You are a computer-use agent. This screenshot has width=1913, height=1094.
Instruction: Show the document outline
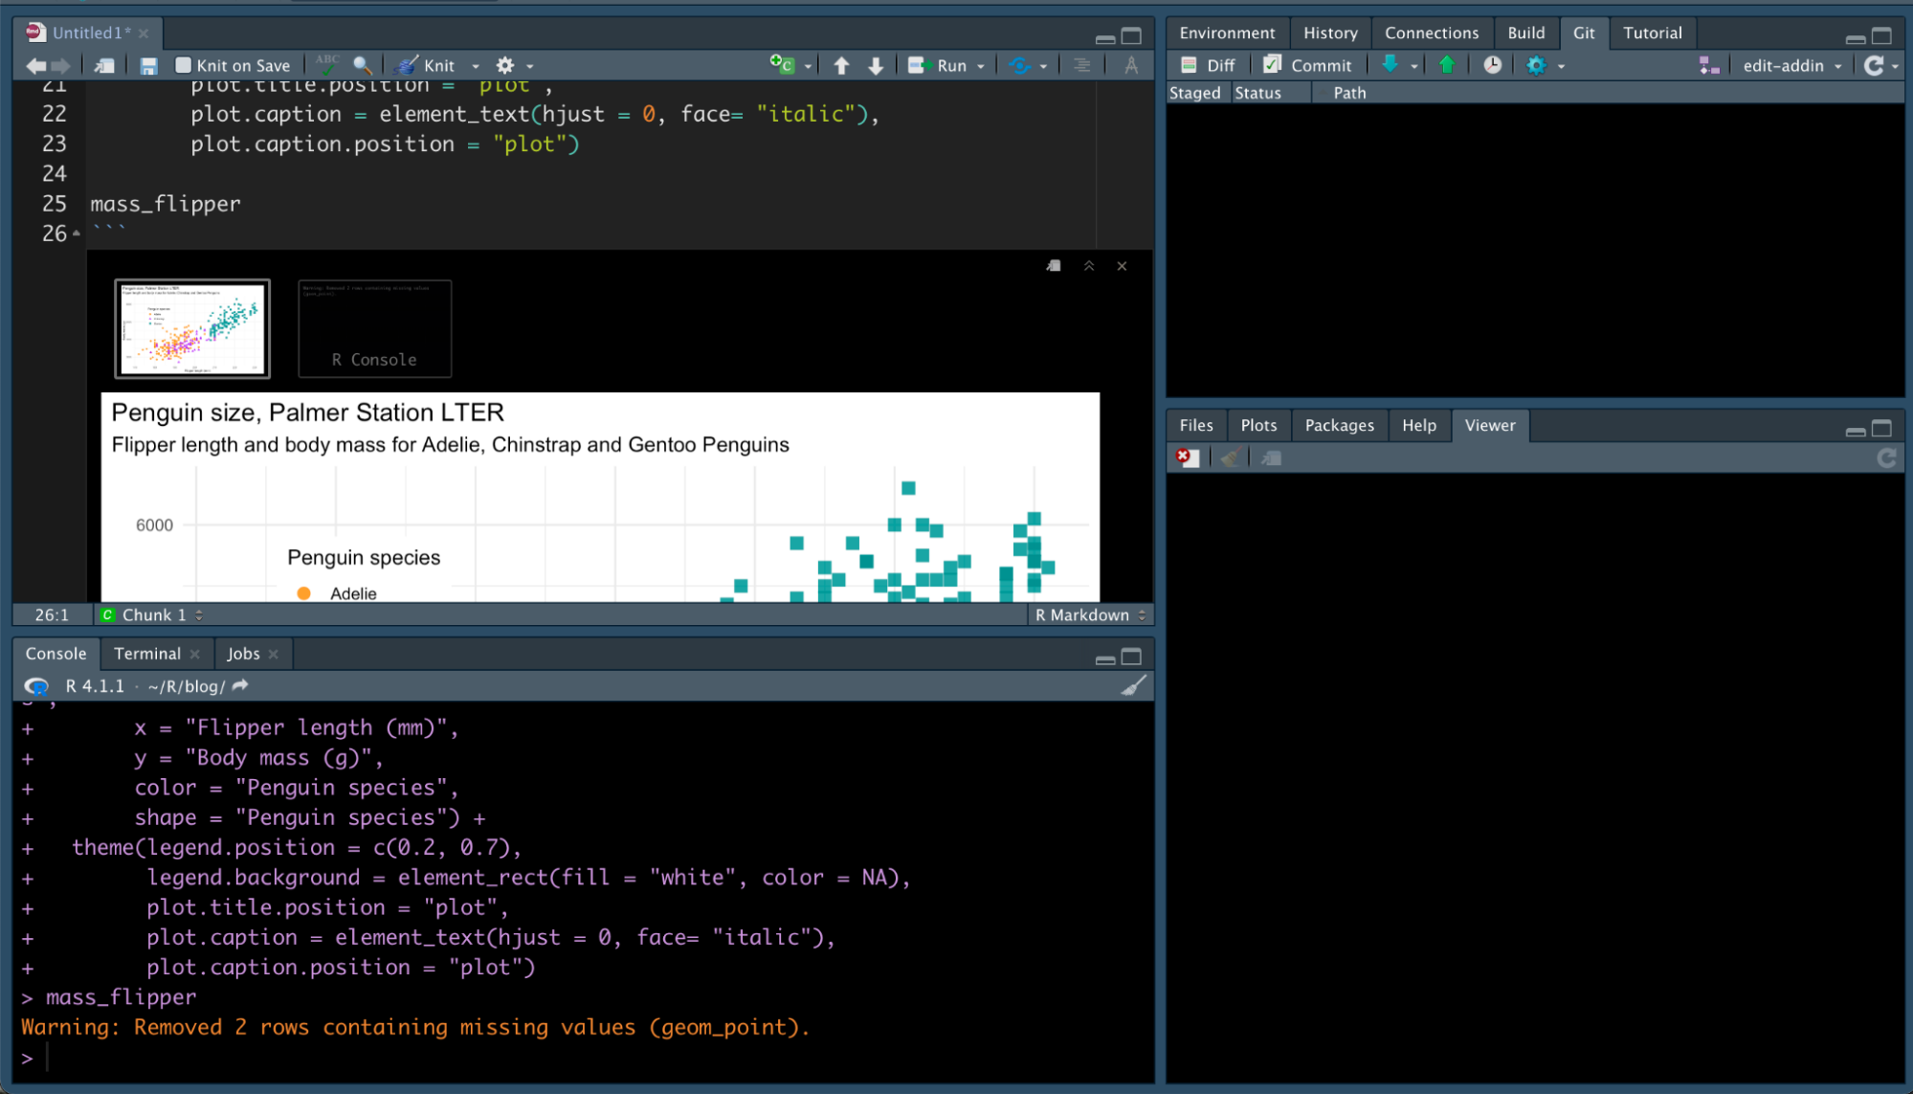coord(1081,65)
